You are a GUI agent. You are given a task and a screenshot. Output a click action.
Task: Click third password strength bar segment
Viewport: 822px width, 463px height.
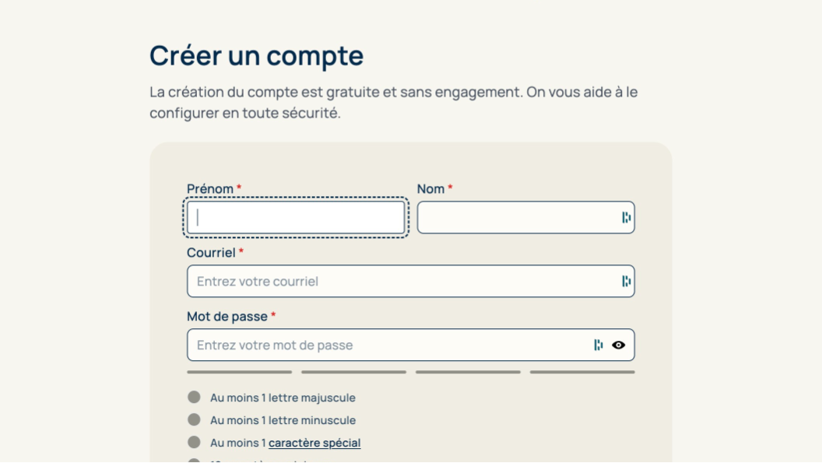click(x=468, y=372)
